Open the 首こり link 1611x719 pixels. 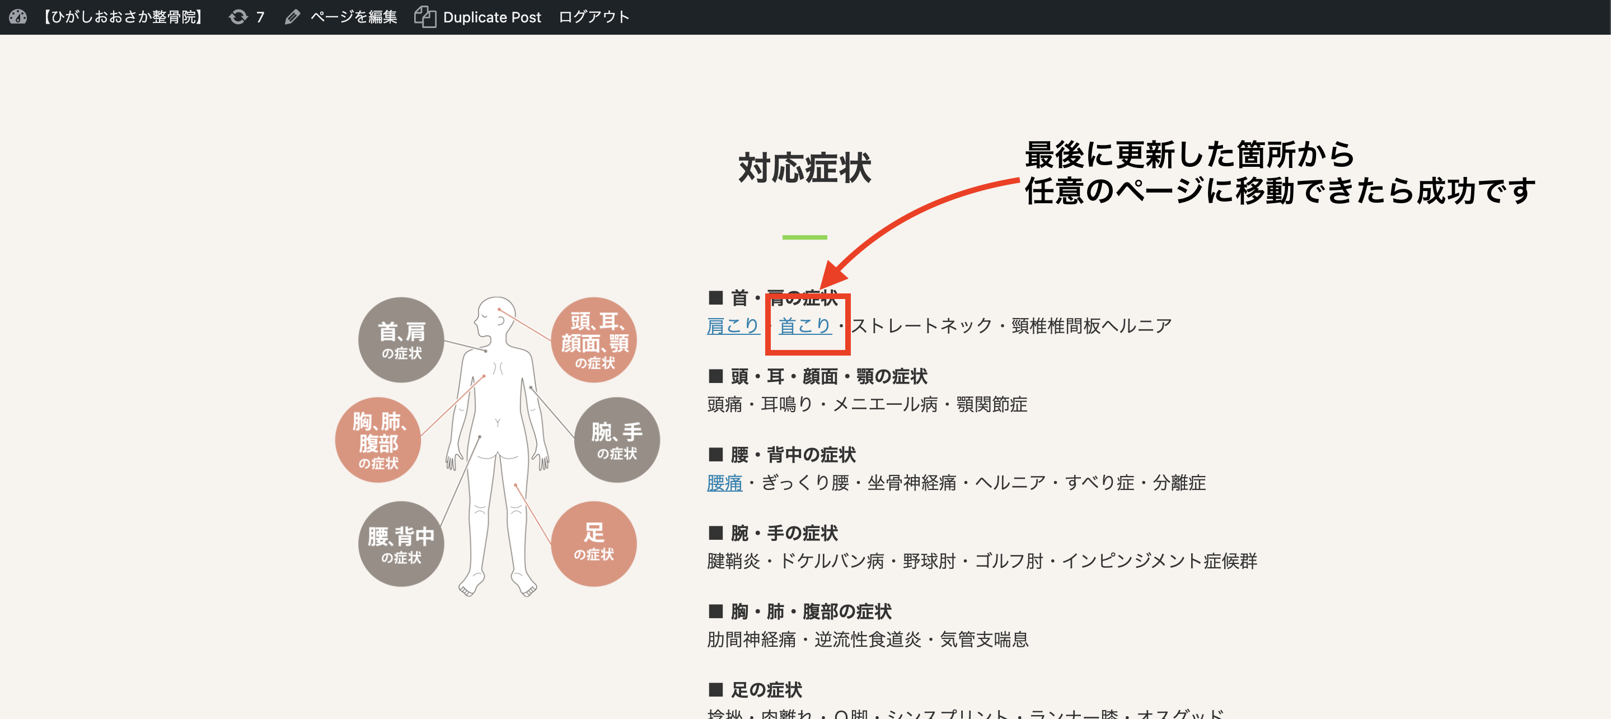(x=804, y=326)
